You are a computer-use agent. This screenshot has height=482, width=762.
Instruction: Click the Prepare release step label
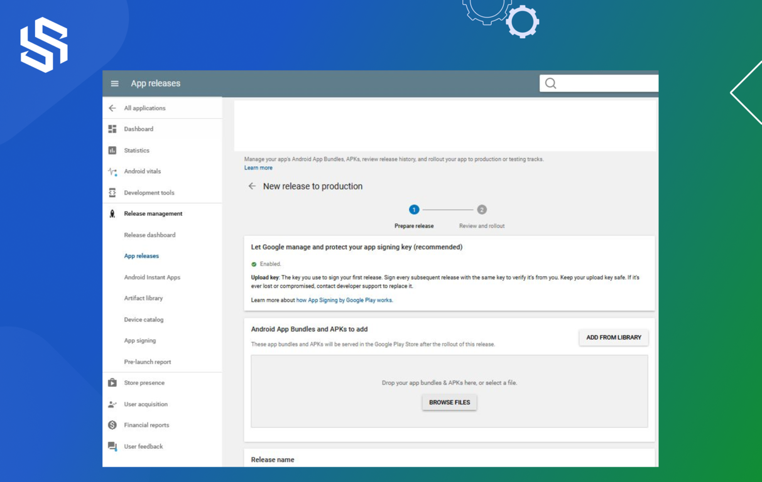414,226
